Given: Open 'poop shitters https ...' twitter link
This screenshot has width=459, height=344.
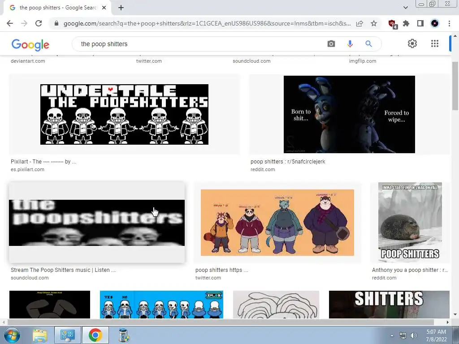Looking at the screenshot, I should click(x=221, y=270).
